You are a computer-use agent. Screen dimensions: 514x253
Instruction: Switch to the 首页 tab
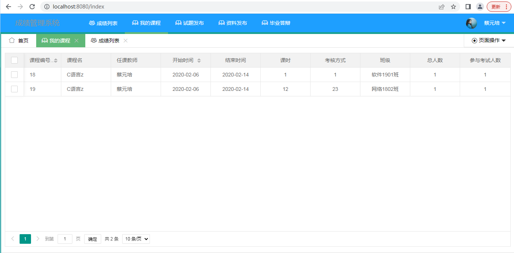tap(19, 41)
